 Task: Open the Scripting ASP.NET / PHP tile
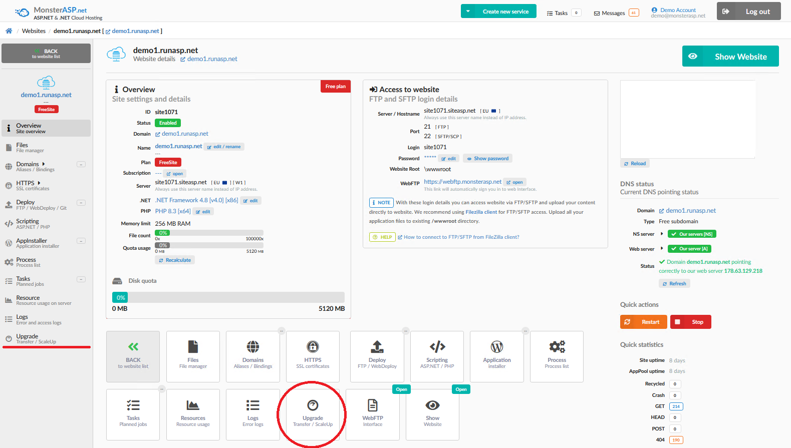437,356
